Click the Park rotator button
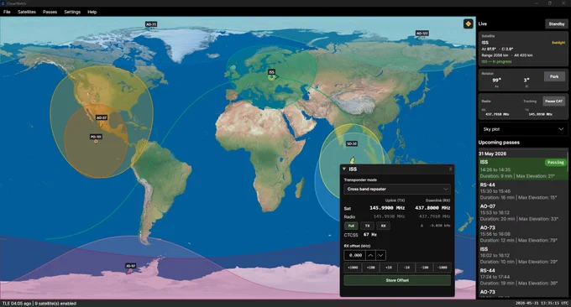The image size is (571, 307). click(x=554, y=76)
